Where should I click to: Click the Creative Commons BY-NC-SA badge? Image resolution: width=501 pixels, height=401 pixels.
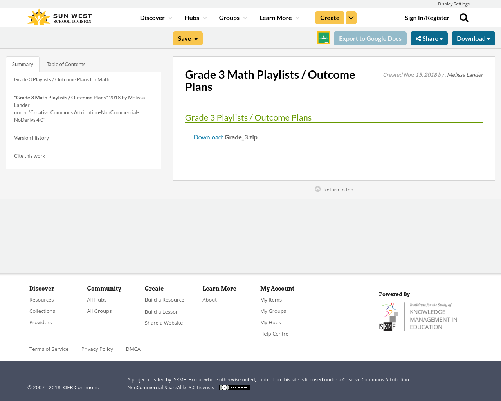[234, 387]
